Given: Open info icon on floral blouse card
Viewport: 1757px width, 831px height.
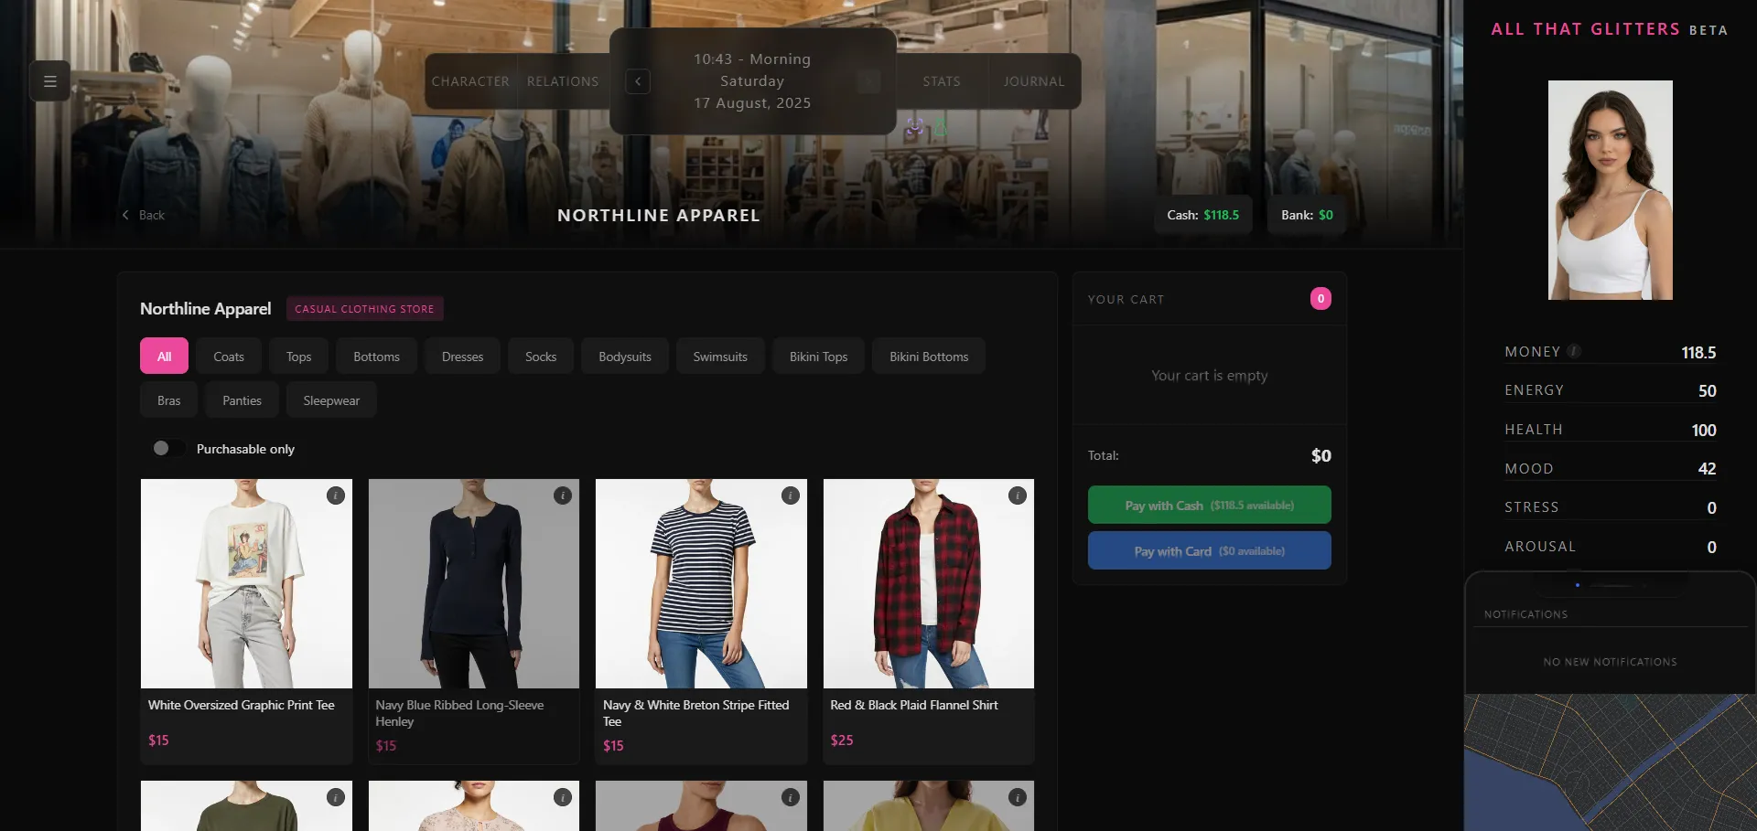Looking at the screenshot, I should click(x=563, y=797).
